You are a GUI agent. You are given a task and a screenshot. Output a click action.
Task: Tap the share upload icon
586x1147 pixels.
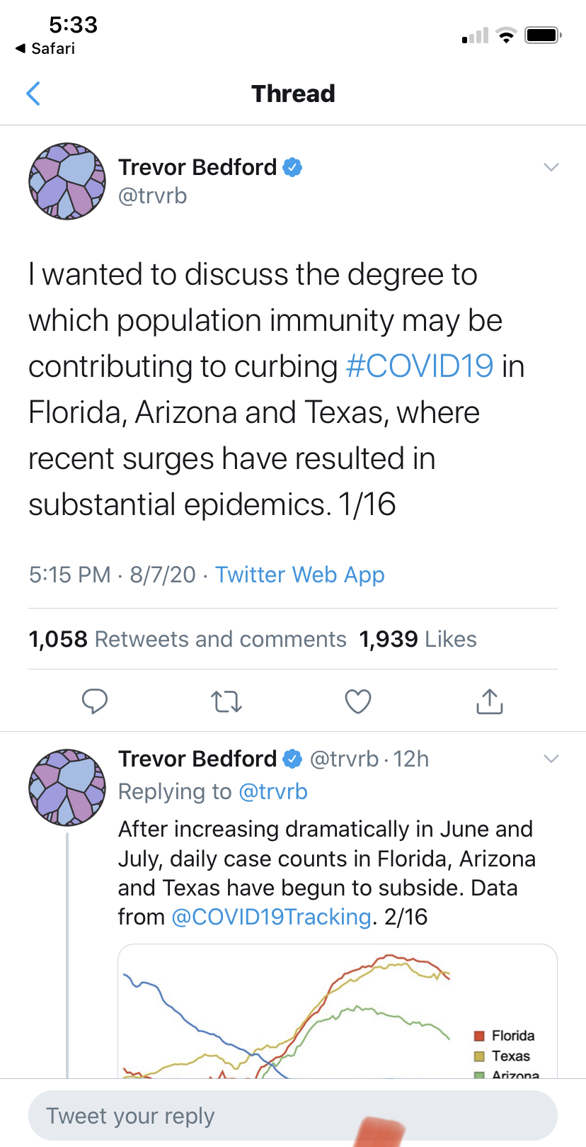[490, 701]
